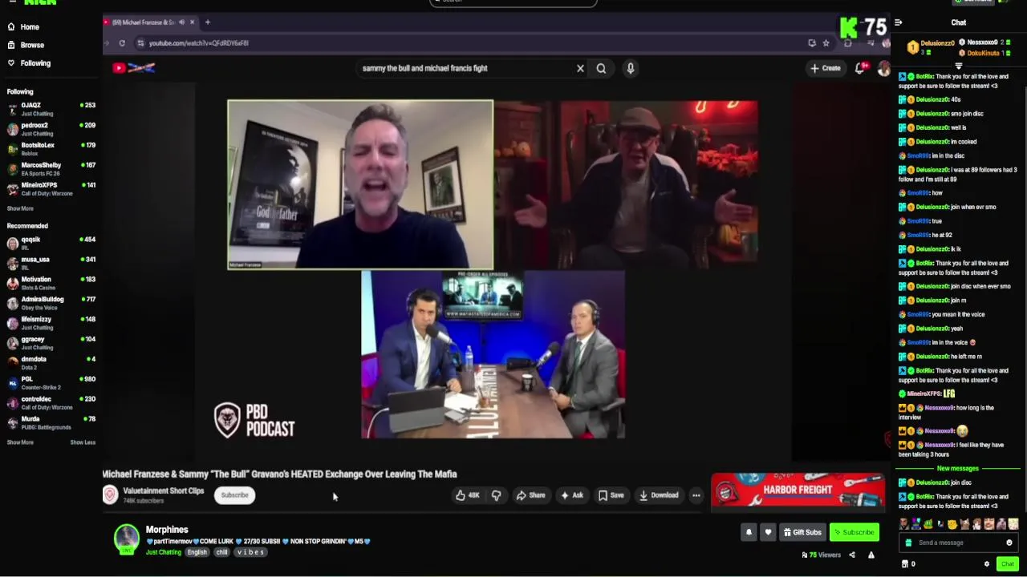The image size is (1027, 577).
Task: Open chat settings gear icon
Action: (987, 564)
